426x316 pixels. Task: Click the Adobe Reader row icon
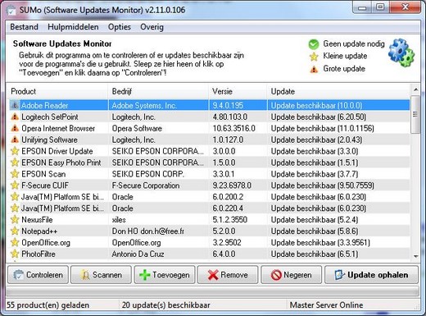pos(15,105)
